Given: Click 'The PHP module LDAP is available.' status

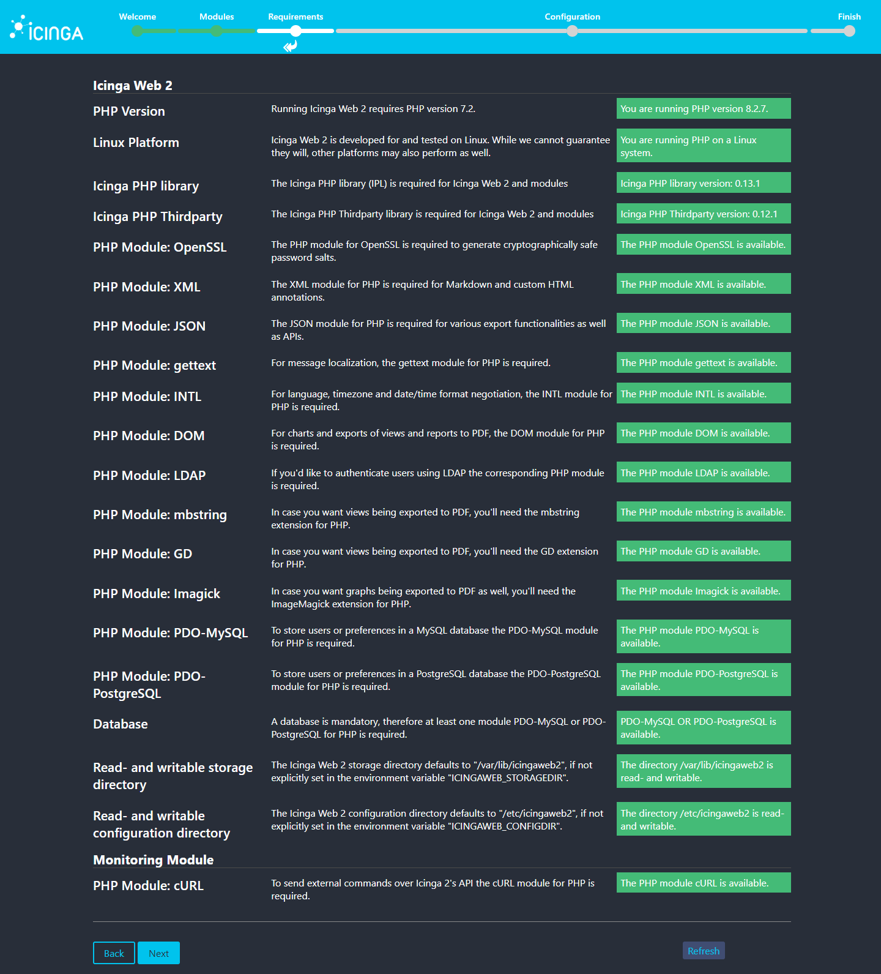Looking at the screenshot, I should (704, 472).
